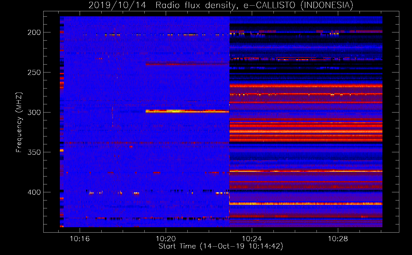Click the 300 frequency tick label
Viewport: 412px width, 255px height.
[34, 112]
